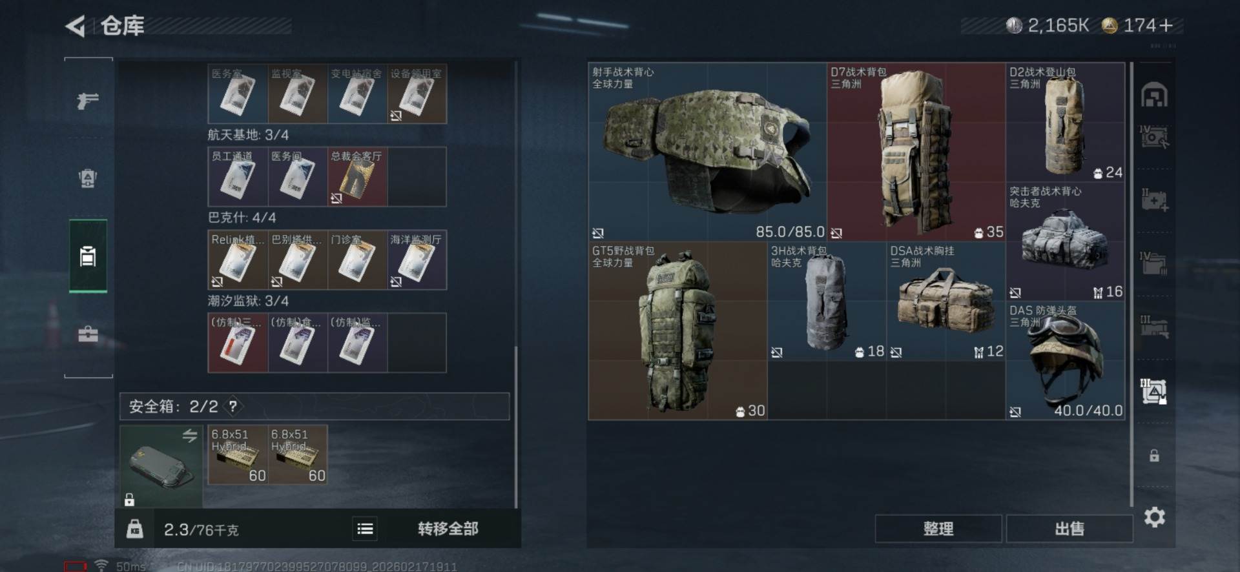Tap the swap arrows on safe box
The width and height of the screenshot is (1240, 572).
pyautogui.click(x=189, y=436)
